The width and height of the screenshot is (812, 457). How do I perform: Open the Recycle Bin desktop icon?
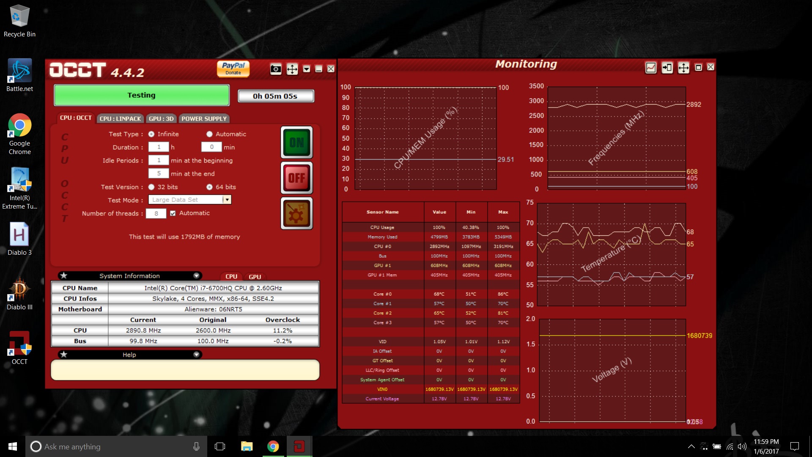19,21
